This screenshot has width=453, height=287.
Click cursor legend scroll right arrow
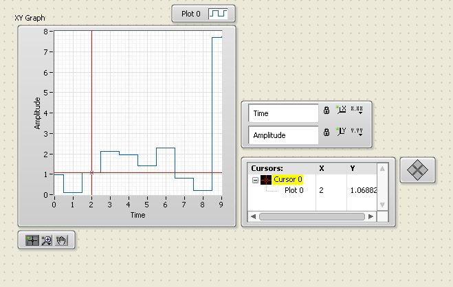(x=371, y=216)
